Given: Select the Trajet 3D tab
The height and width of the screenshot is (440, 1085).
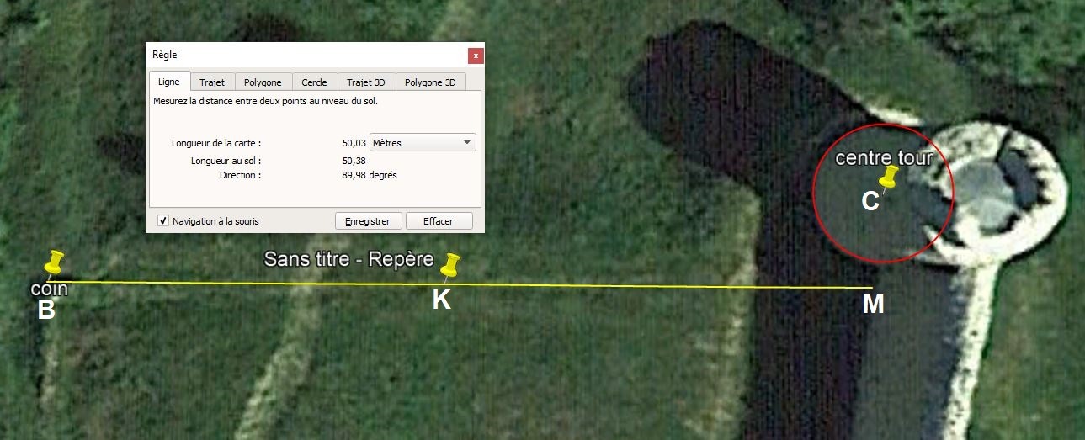Looking at the screenshot, I should click(365, 82).
